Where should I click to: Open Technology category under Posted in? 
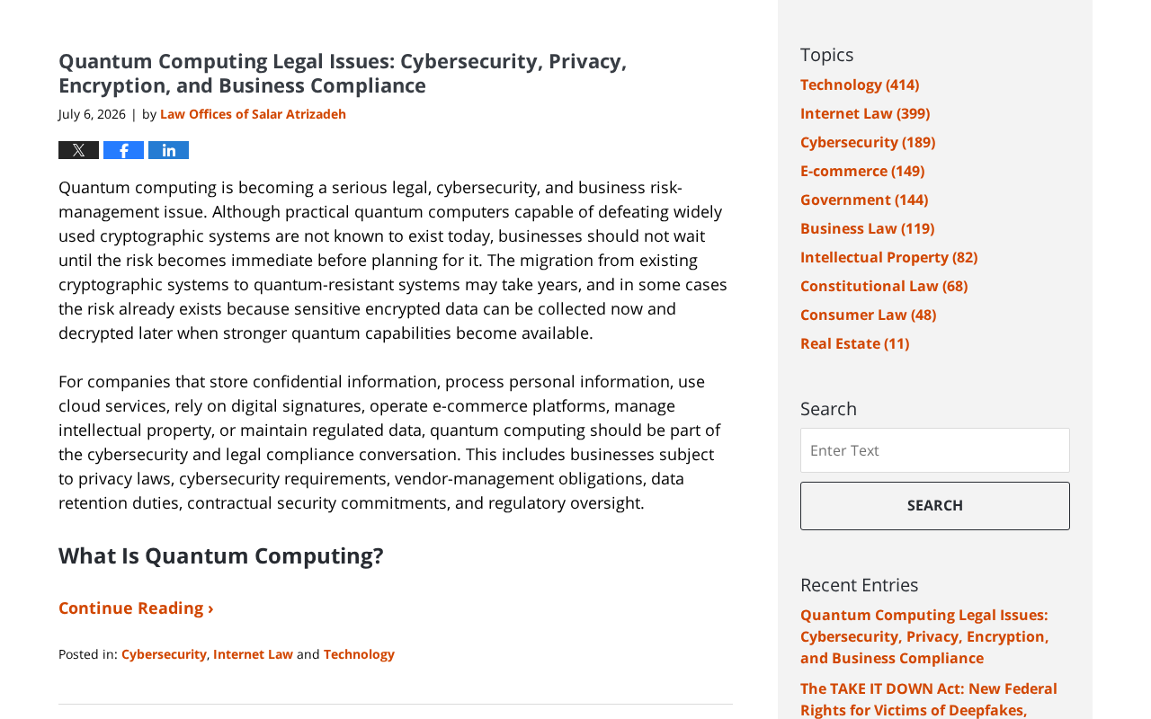click(359, 654)
